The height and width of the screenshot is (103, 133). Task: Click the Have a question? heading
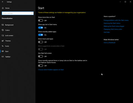[x=109, y=16]
